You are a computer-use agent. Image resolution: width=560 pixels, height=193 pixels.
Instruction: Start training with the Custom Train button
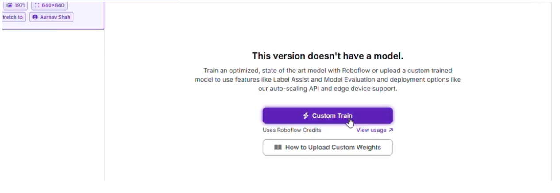tap(327, 115)
